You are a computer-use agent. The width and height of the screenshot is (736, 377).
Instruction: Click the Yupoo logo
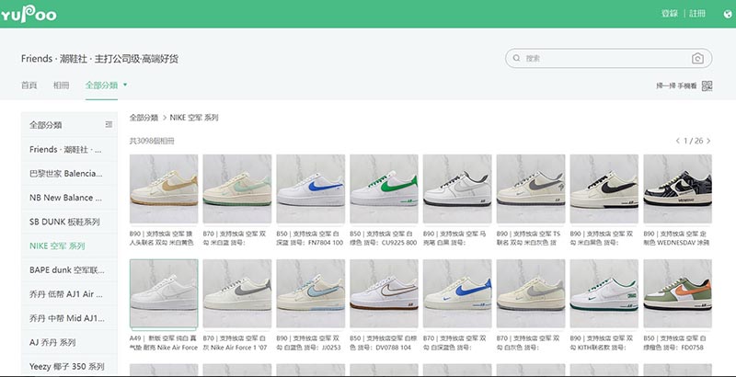[29, 14]
